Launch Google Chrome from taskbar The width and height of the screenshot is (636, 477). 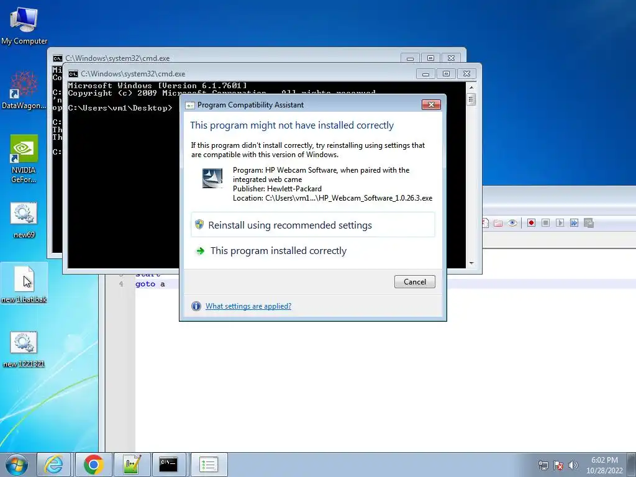point(93,465)
